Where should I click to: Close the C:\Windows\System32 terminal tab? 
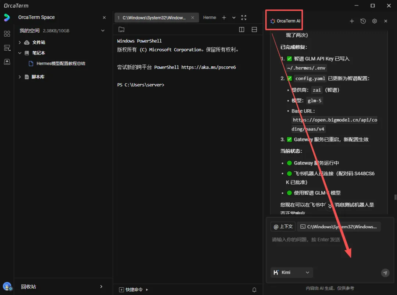tap(193, 18)
